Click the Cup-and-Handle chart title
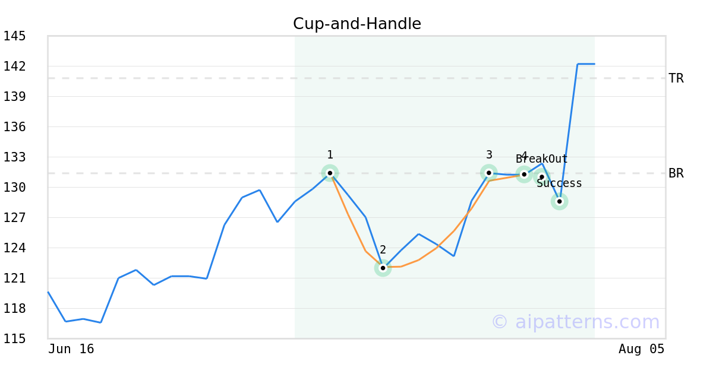Image resolution: width=713 pixels, height=374 pixels. [x=357, y=24]
